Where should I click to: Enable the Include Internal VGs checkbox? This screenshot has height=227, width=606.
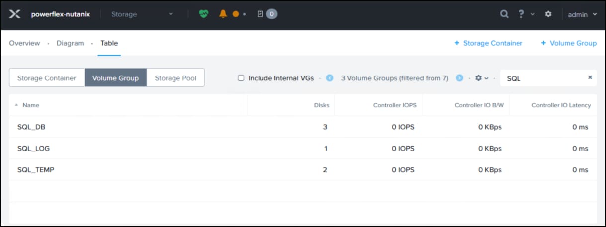(x=241, y=78)
